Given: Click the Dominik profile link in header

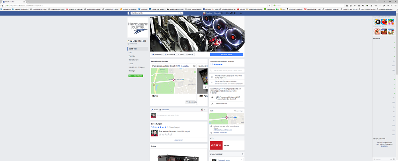Looking at the screenshot, I should point(208,13).
